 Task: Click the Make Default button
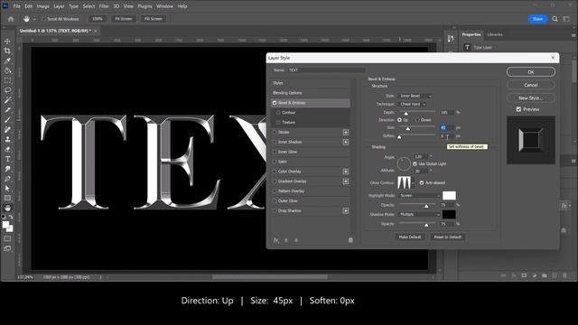(x=409, y=237)
